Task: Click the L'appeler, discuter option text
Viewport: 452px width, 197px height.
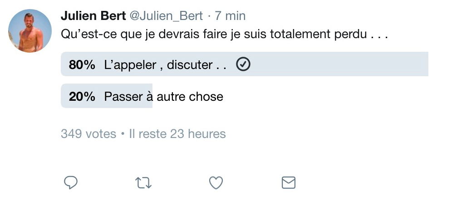Action: pos(165,65)
